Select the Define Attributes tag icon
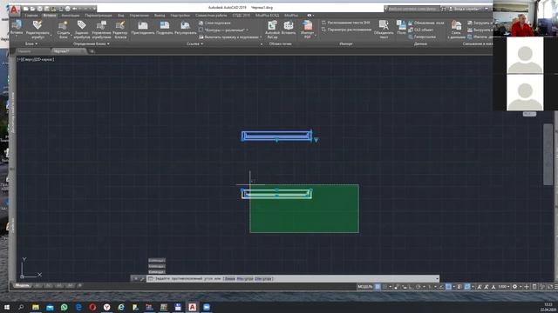The width and height of the screenshot is (558, 313). click(x=82, y=29)
